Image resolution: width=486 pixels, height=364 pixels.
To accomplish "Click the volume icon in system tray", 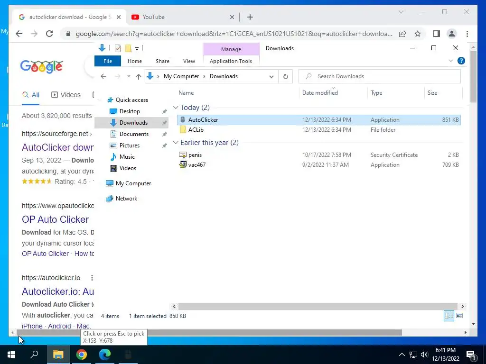I will pos(424,355).
